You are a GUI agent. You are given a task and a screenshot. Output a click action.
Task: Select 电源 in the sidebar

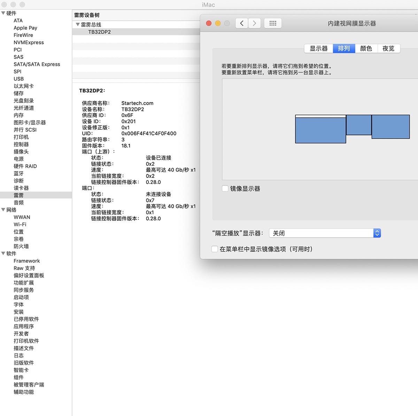(19, 159)
